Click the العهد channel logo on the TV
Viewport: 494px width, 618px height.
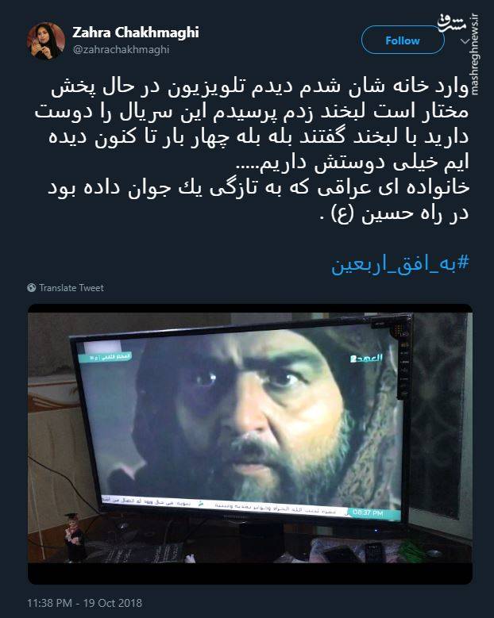(366, 358)
